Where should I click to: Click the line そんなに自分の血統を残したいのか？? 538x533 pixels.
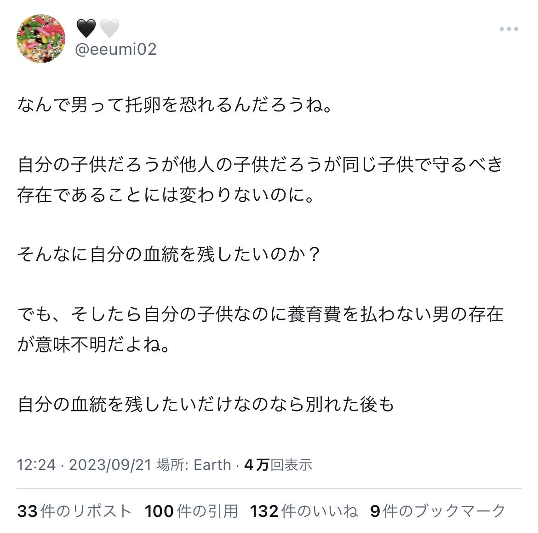(x=169, y=255)
